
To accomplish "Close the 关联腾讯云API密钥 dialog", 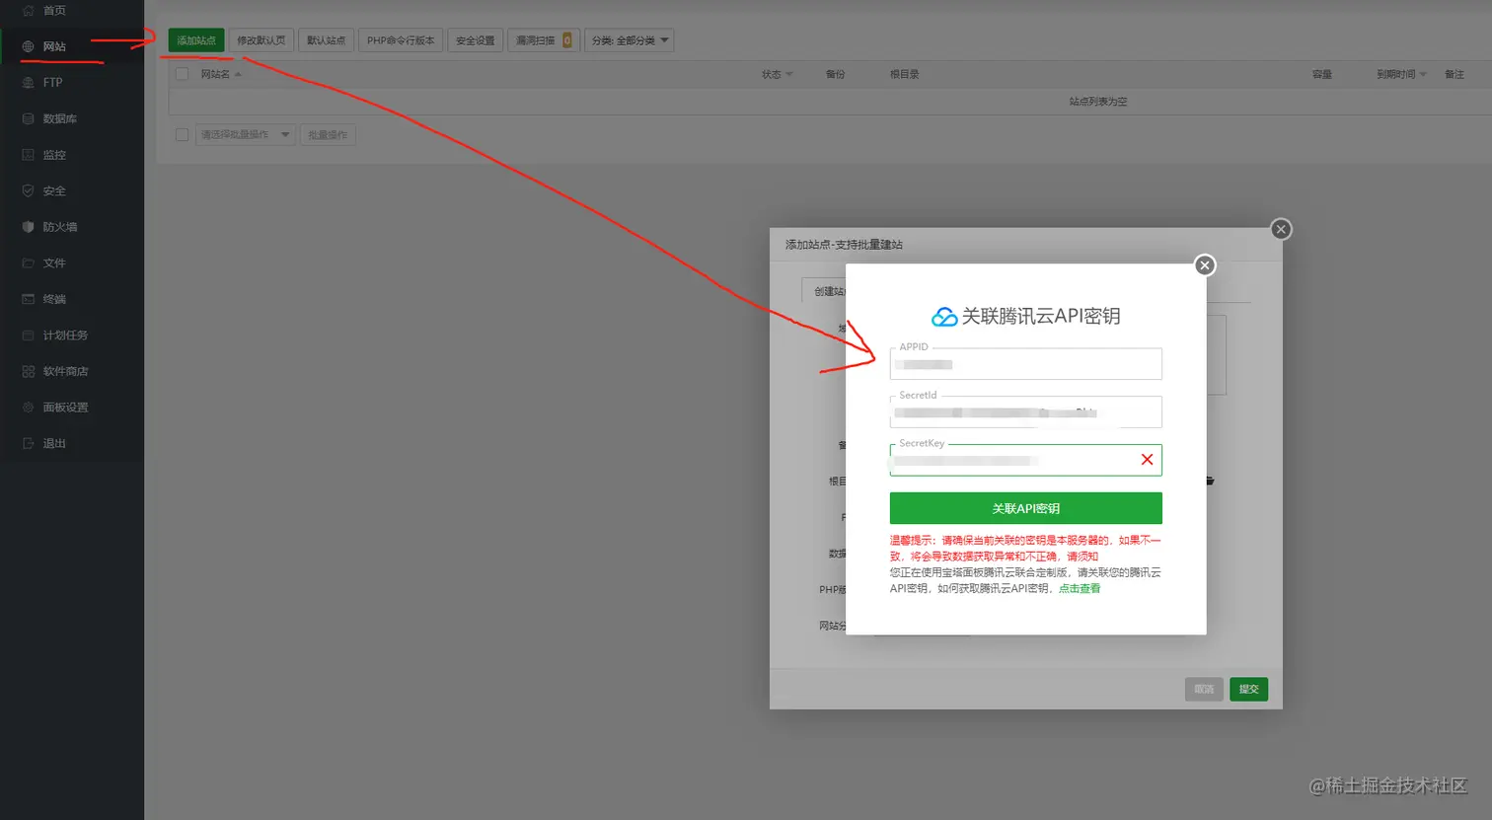I will click(1205, 264).
